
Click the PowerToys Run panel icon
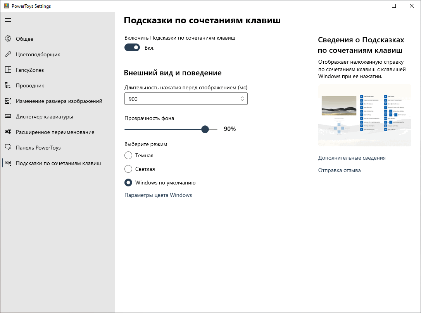(8, 147)
